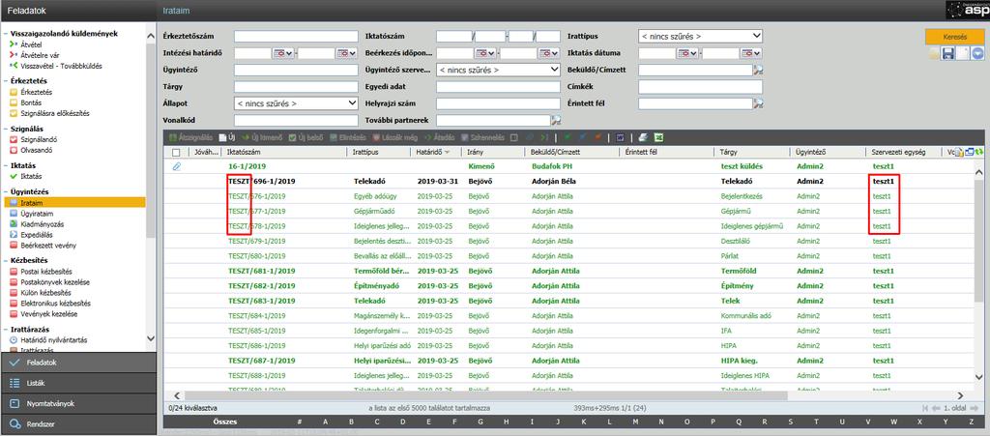
Task: Save search filter with floppy disk icon
Action: (x=947, y=54)
